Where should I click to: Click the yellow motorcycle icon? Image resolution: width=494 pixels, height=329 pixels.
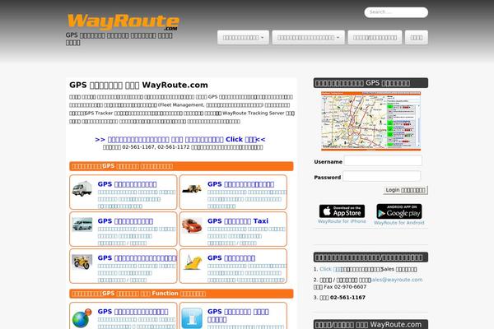(x=82, y=262)
